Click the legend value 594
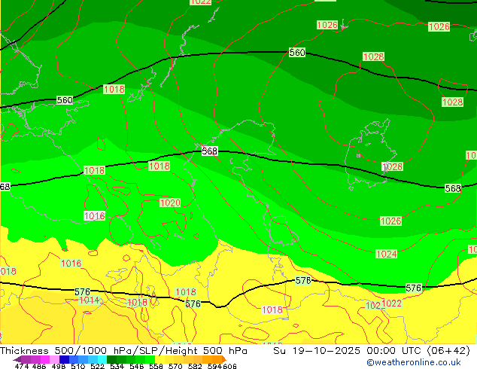This screenshot has height=369, width=477. [214, 366]
